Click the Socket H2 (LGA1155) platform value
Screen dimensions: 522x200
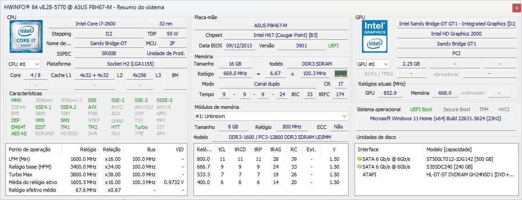(130, 64)
